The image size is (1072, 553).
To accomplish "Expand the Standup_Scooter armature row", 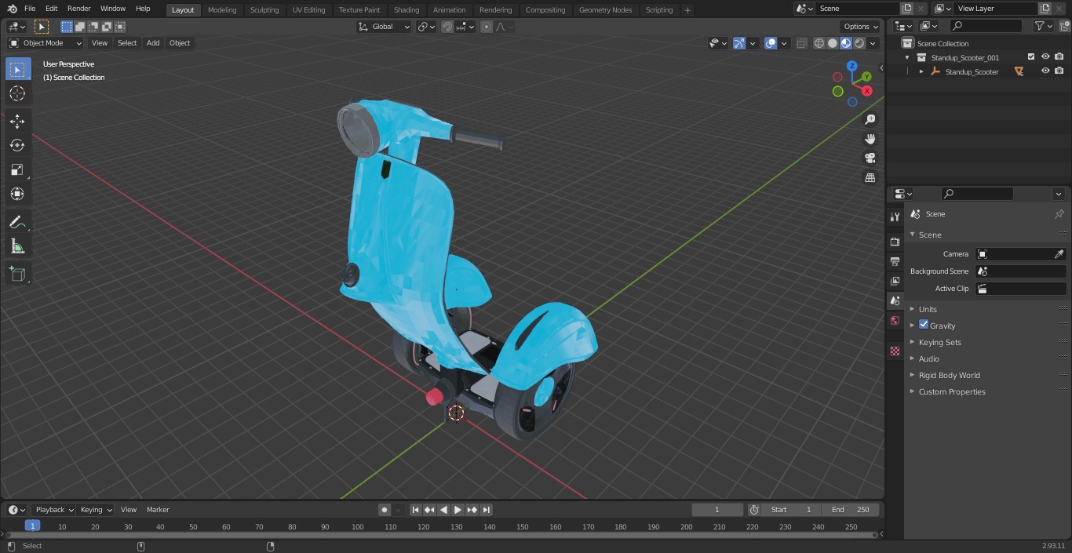I will pyautogui.click(x=921, y=71).
